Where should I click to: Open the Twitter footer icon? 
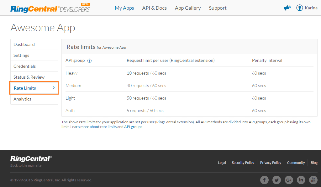point(276,180)
